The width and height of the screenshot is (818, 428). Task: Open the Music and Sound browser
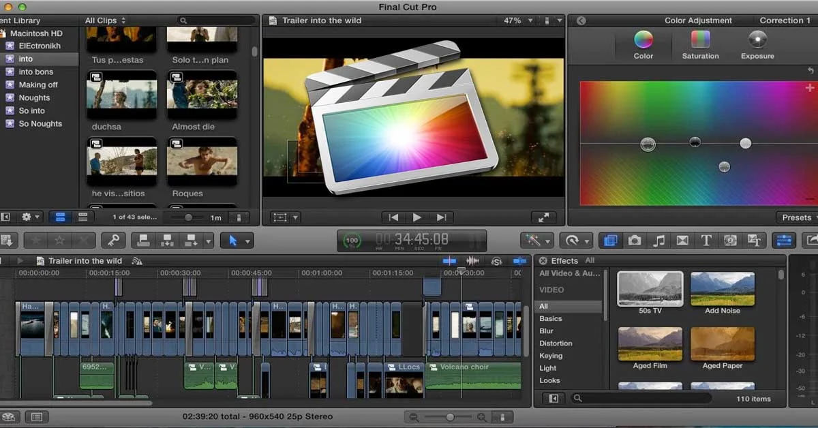tap(658, 240)
